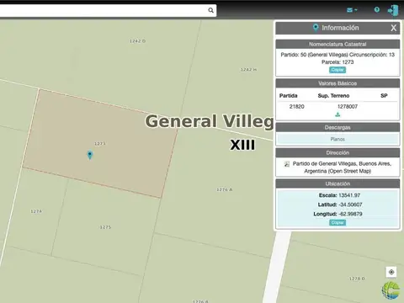
Task: Click parcel label 1275 on map
Action: (x=105, y=227)
